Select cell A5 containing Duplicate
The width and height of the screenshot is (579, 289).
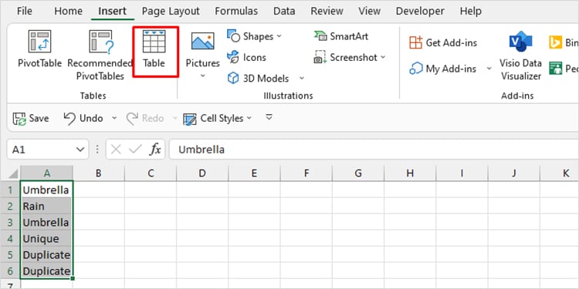(x=46, y=255)
